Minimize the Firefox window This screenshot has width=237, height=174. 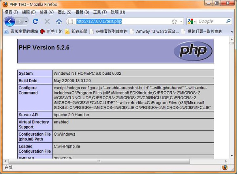[x=209, y=3]
